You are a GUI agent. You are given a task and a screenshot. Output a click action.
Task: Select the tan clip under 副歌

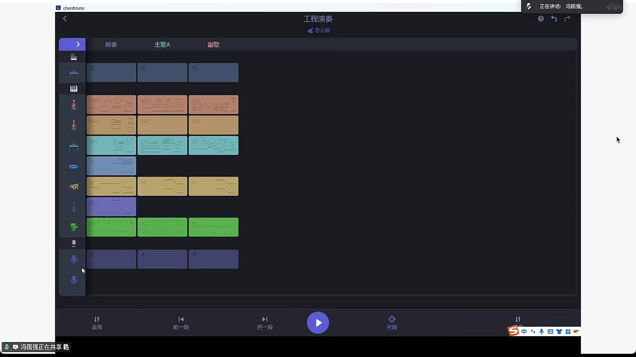pos(214,125)
